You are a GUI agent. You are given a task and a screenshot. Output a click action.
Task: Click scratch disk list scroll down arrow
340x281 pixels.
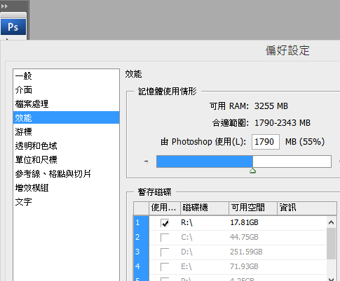331,279
